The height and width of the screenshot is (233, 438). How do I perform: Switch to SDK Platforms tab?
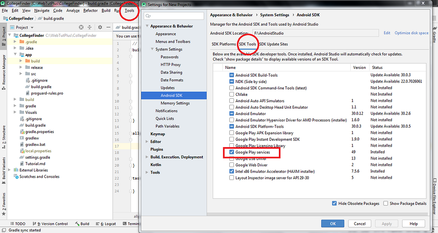point(224,44)
